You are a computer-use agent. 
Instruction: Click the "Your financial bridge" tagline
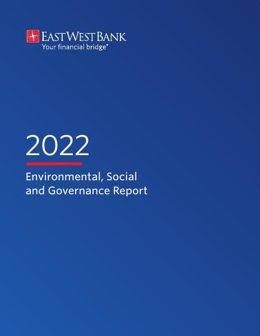75,47
